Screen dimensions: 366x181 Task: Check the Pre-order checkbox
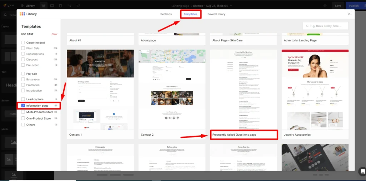tap(23, 65)
